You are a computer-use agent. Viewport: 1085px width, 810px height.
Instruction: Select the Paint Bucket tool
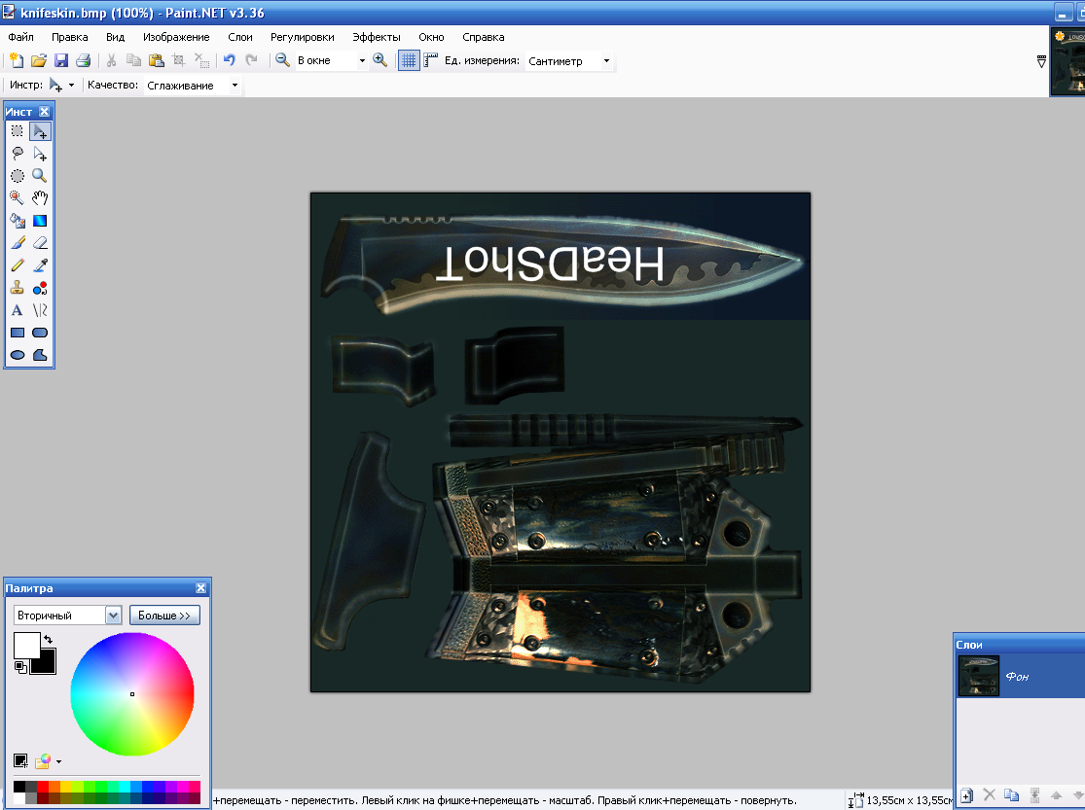pos(18,221)
